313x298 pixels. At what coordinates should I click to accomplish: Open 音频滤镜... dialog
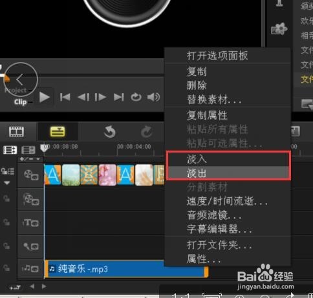pyautogui.click(x=228, y=215)
